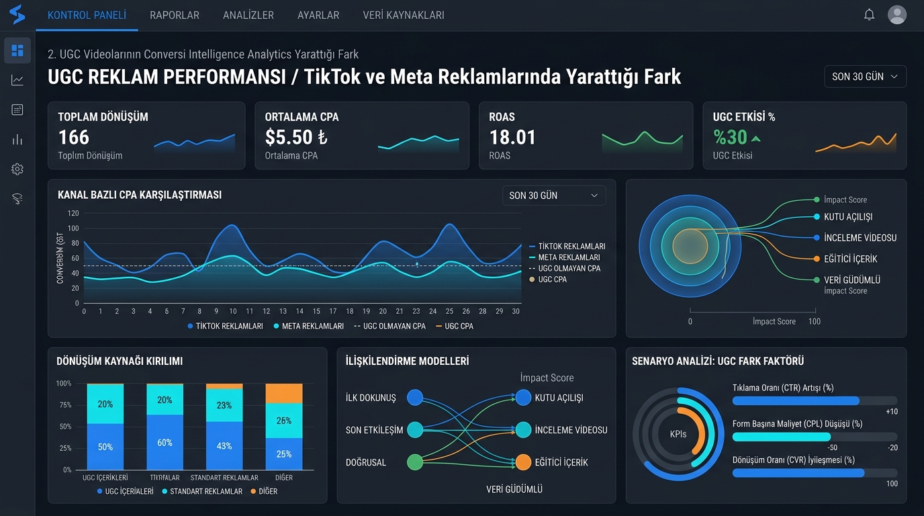Open the ROAS card
The height and width of the screenshot is (516, 924).
tap(586, 136)
